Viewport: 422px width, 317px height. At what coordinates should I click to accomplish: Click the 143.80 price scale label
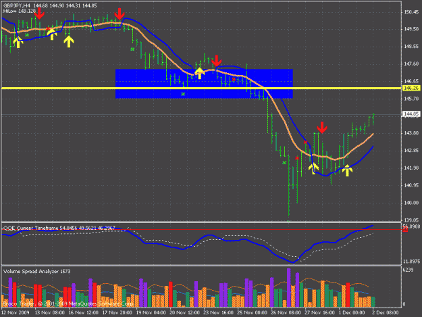[x=411, y=133]
